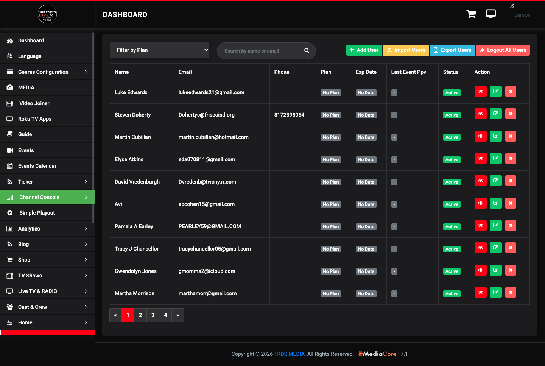
Task: Edit user Luke Edwards
Action: tap(495, 92)
